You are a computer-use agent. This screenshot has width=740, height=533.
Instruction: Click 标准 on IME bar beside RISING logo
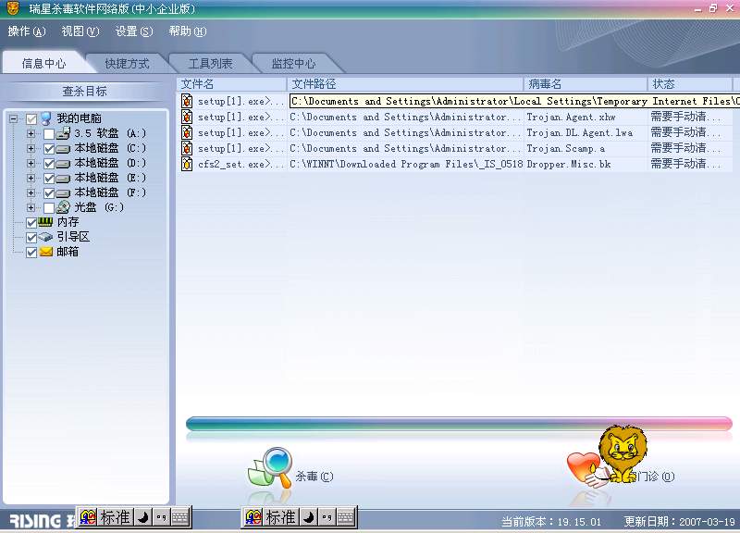tap(115, 517)
